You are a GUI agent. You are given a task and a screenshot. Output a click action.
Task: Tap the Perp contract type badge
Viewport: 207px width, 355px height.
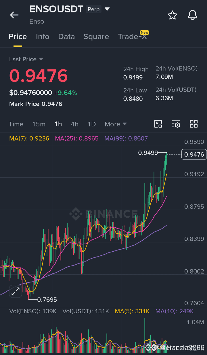tap(93, 10)
